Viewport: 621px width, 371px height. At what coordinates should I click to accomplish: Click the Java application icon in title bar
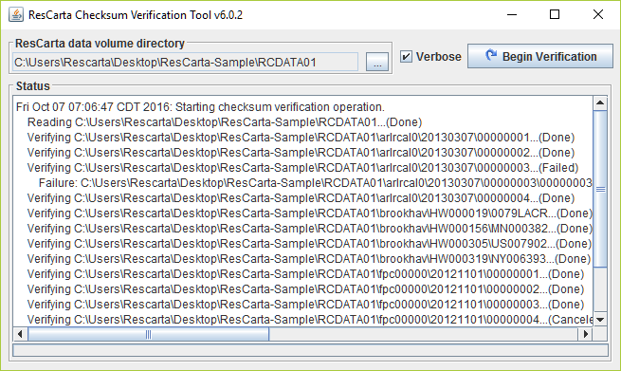[x=15, y=15]
